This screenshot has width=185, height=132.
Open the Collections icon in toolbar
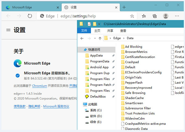(155, 16)
